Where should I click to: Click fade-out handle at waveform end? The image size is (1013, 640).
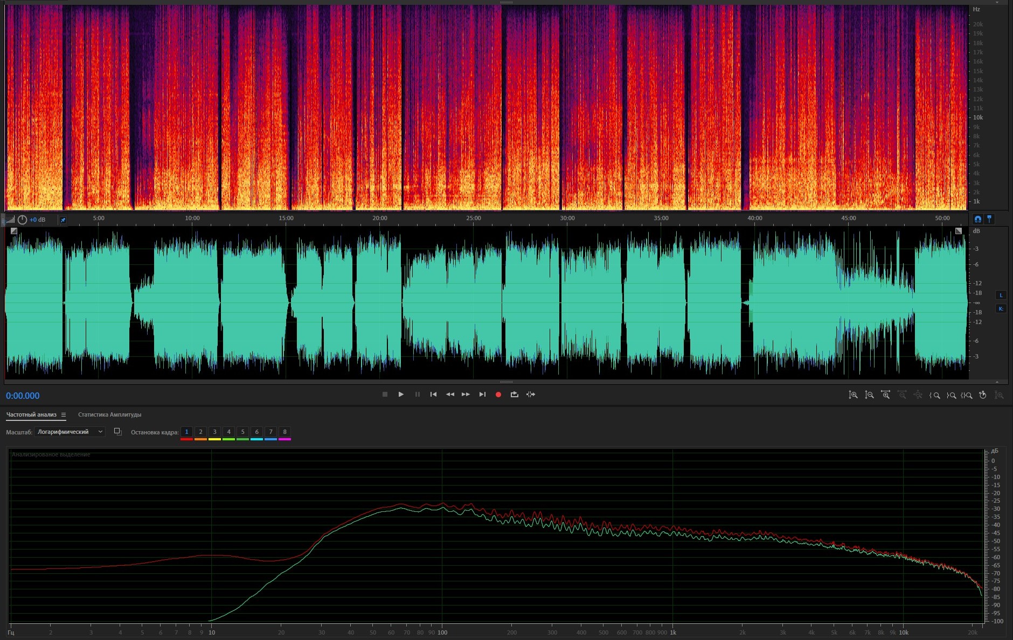point(959,231)
